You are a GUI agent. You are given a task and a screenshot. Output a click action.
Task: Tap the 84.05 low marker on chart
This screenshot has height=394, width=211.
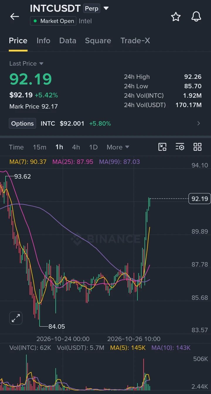point(57,326)
